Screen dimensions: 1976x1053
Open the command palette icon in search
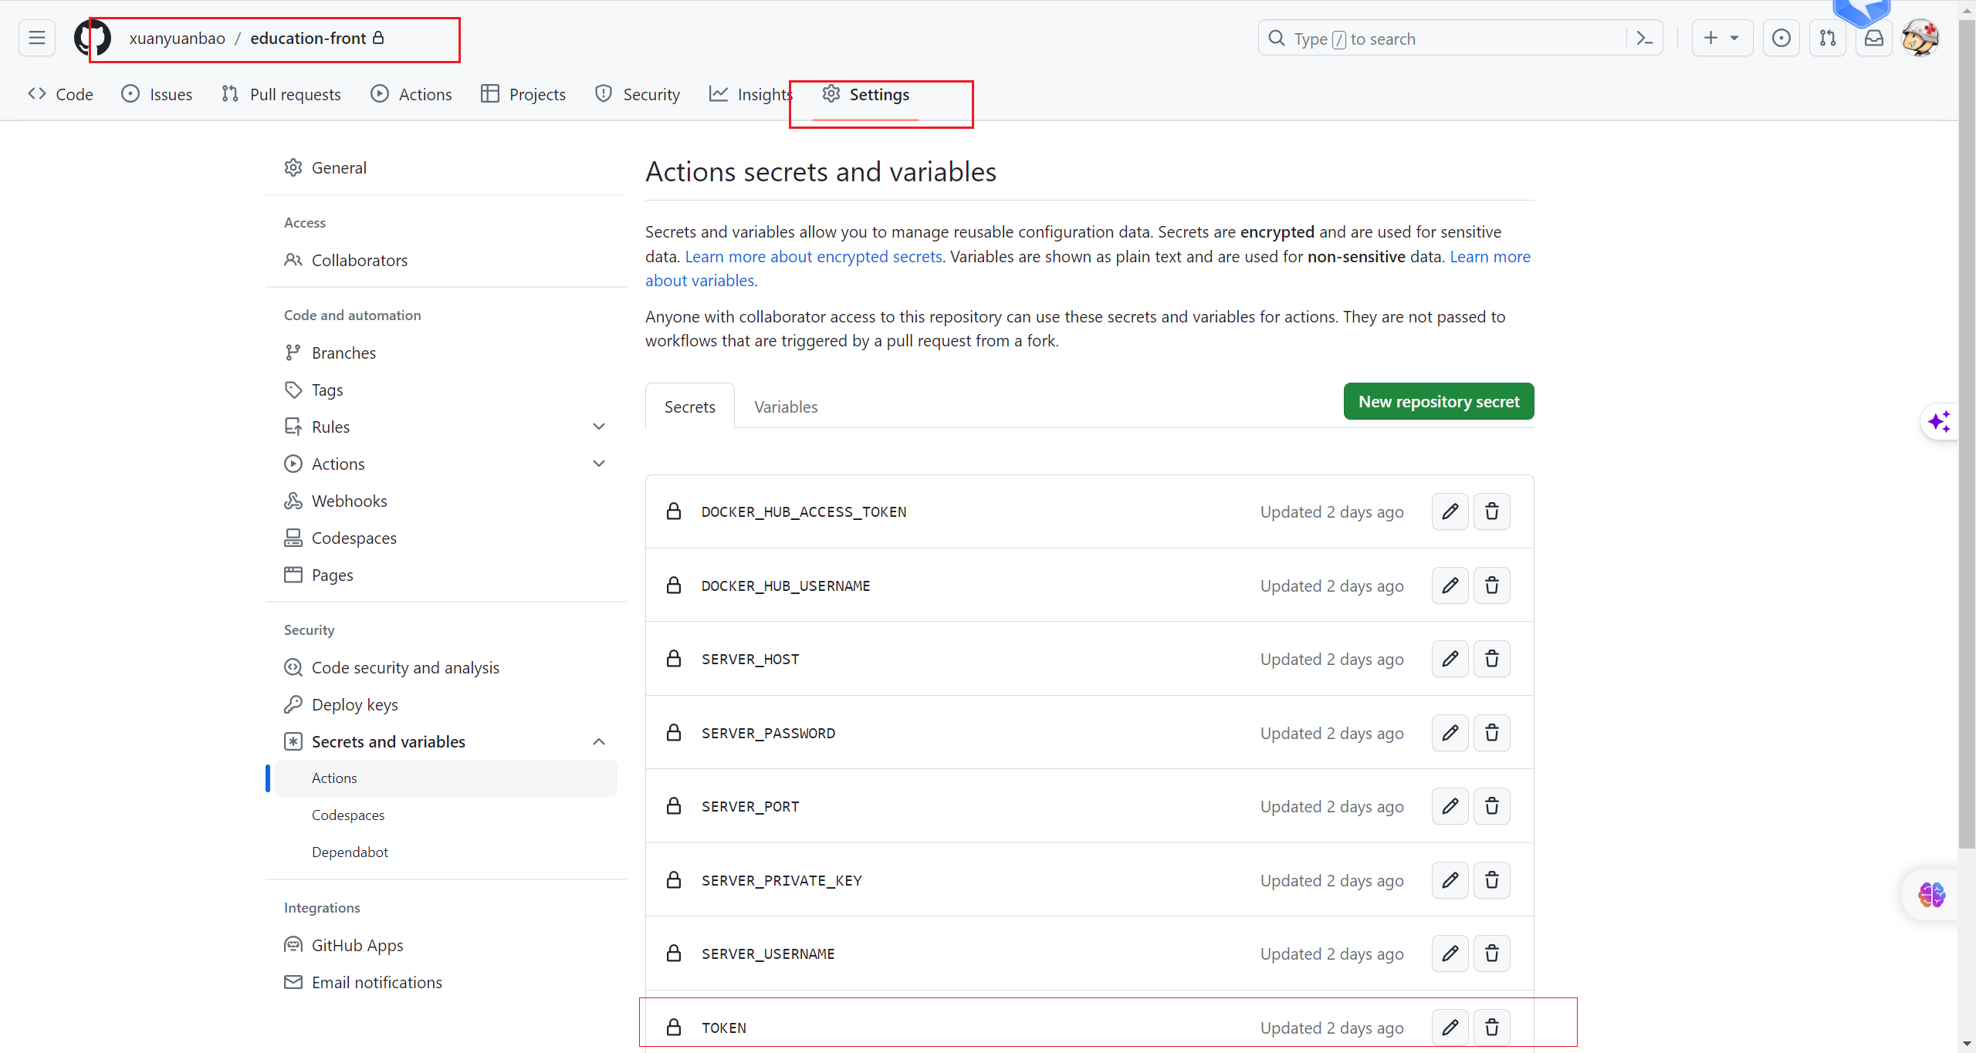[x=1644, y=39]
